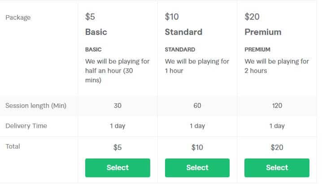Click the Standard package title

[x=183, y=32]
